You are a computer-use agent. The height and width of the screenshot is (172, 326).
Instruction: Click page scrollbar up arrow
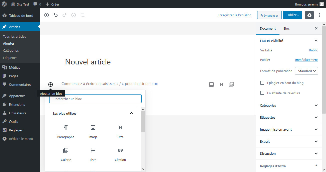tap(324, 24)
